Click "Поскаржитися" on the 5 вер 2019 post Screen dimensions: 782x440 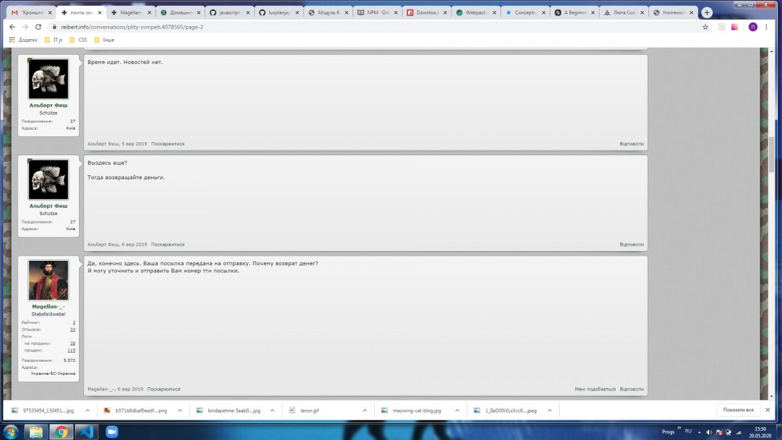[167, 143]
